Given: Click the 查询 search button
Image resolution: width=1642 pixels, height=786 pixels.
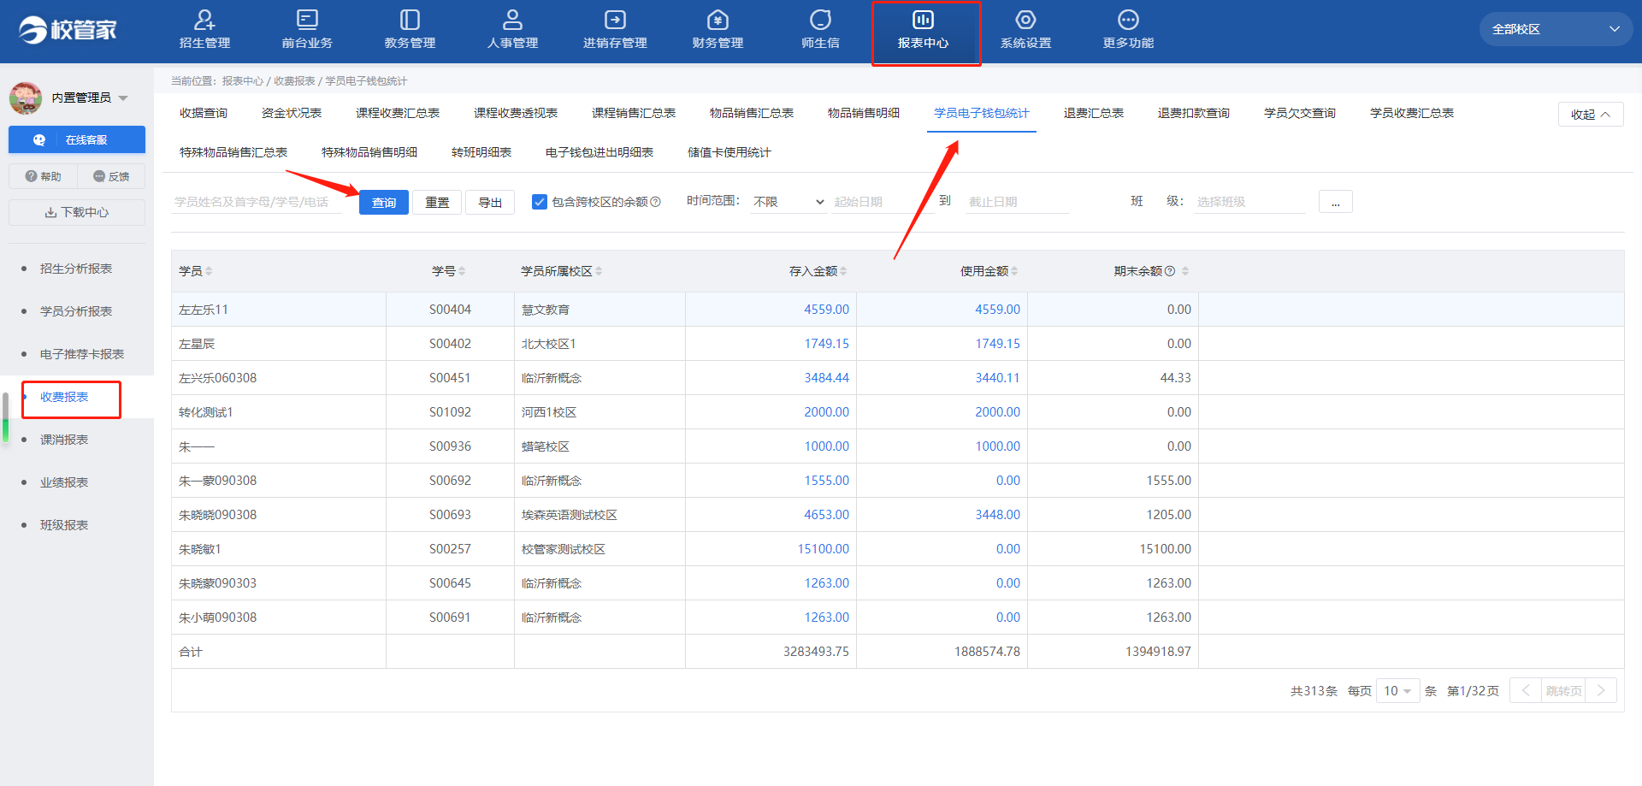Looking at the screenshot, I should 384,203.
